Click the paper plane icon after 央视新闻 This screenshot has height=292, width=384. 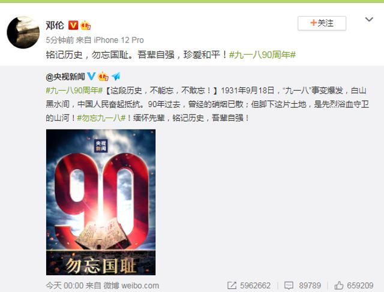point(116,76)
